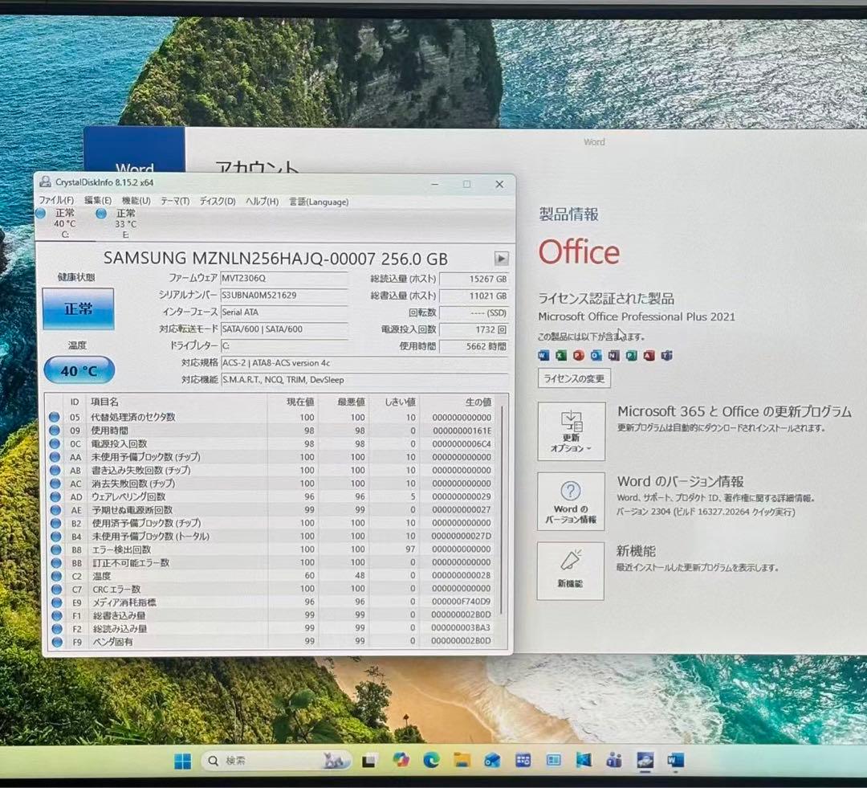Select the ベンダ固有 row F9
Screen dimensions: 867x788
click(271, 642)
